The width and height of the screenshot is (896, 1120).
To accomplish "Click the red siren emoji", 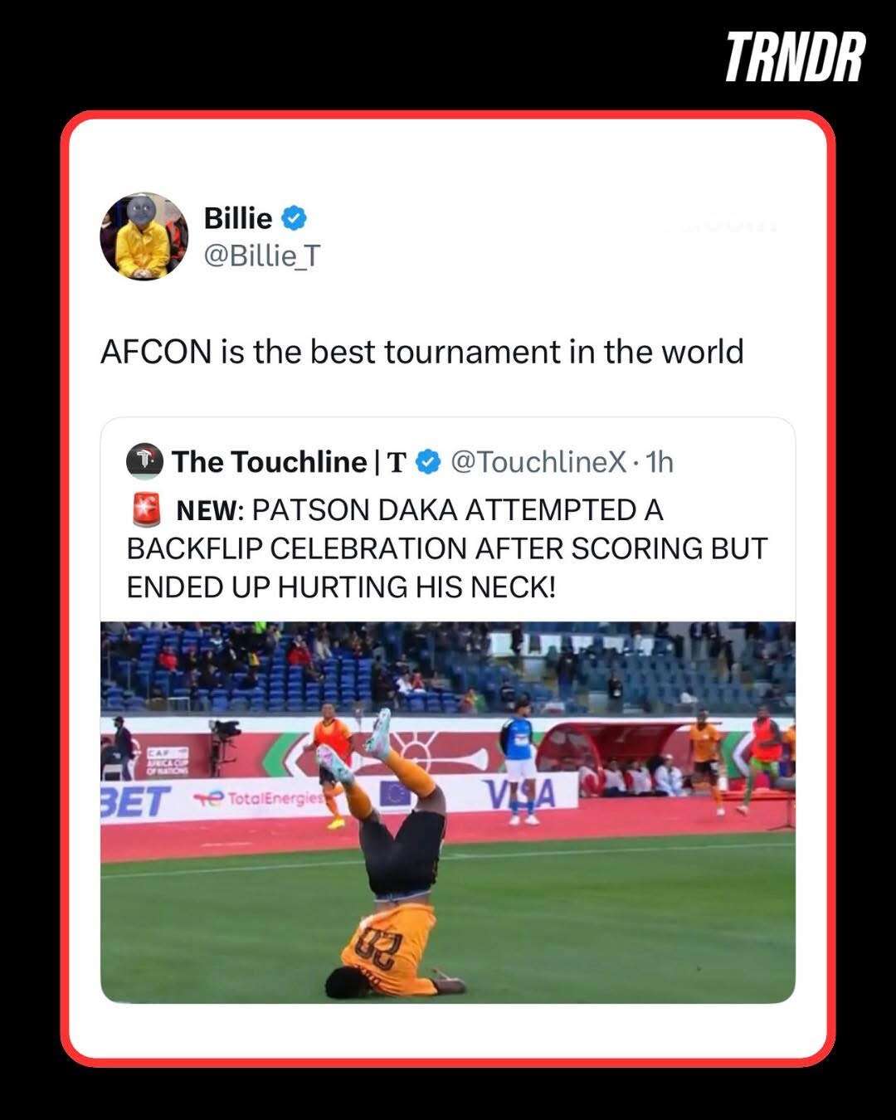I will pos(146,509).
